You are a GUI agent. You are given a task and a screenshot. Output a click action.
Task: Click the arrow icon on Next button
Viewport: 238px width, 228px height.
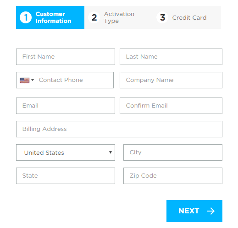click(x=211, y=211)
